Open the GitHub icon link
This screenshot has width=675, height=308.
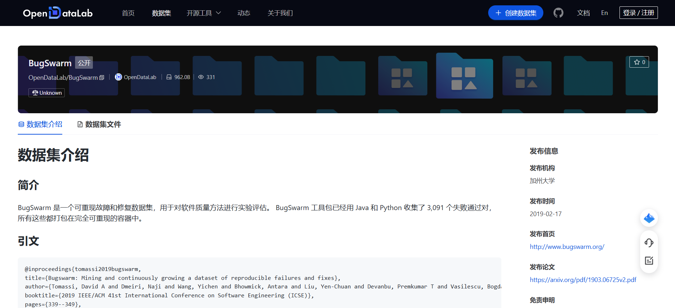coord(558,13)
